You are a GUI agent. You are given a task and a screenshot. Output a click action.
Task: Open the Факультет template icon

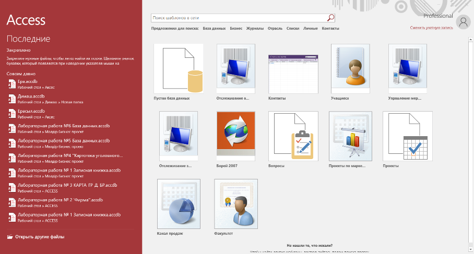coord(236,203)
